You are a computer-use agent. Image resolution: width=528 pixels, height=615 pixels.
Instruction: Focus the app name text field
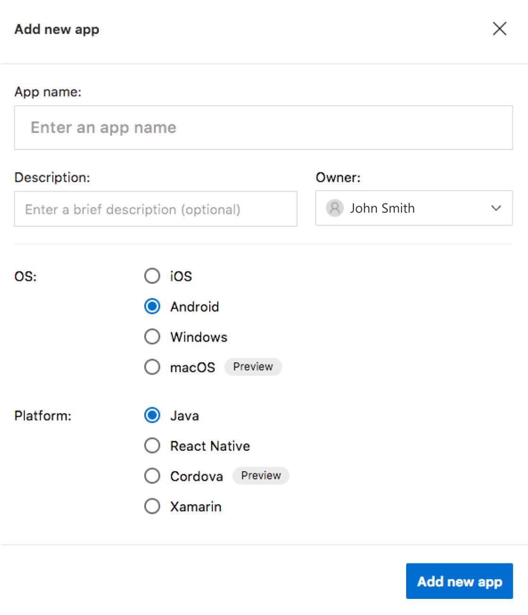pyautogui.click(x=263, y=128)
